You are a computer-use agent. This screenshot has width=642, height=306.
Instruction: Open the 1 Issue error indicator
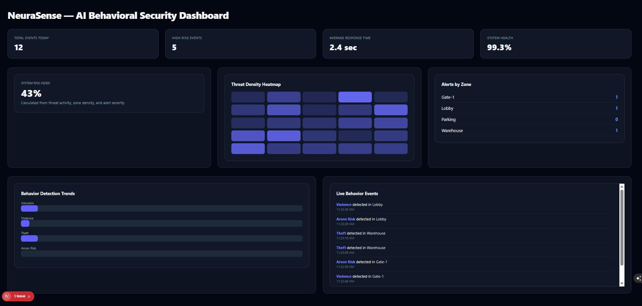20,296
